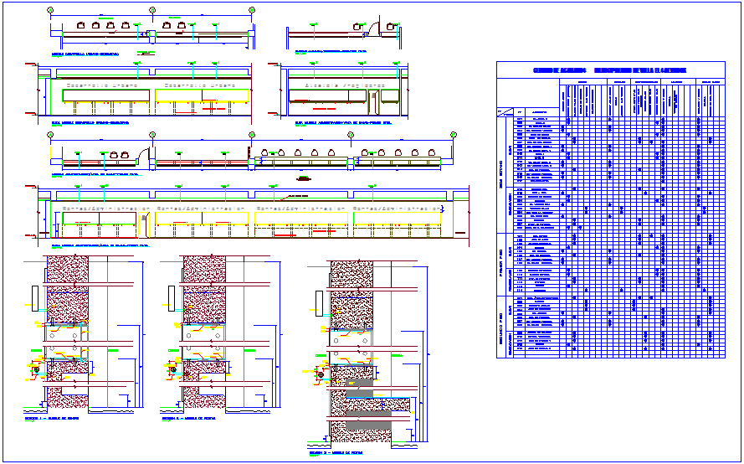Click the small black symbol between plan and elevation

tap(304, 178)
